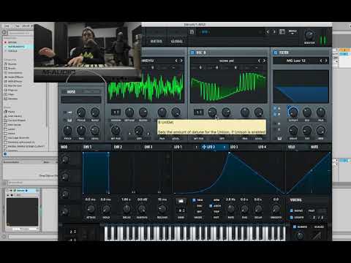This screenshot has width=351, height=263.
Task: Click the preview circle icon below the browser list
Action: [5, 154]
